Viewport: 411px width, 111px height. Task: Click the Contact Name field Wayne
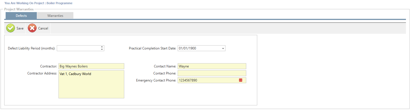click(212, 66)
